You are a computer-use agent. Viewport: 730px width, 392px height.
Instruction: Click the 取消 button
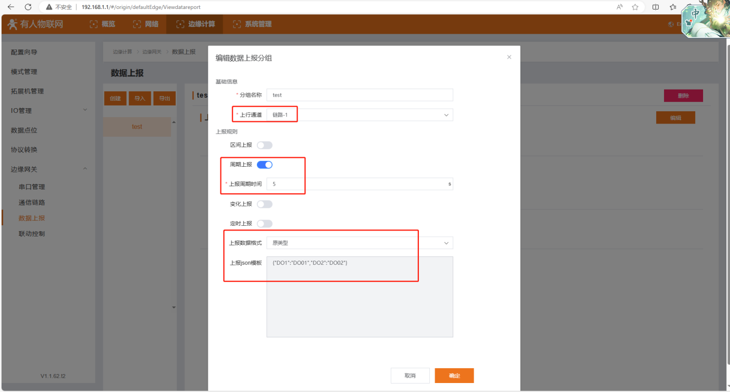click(x=410, y=376)
